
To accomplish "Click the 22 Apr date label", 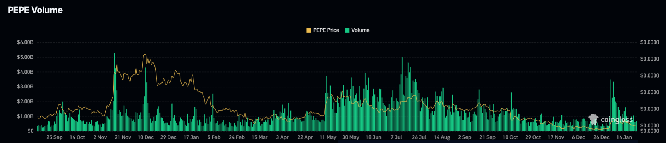I will [x=305, y=137].
